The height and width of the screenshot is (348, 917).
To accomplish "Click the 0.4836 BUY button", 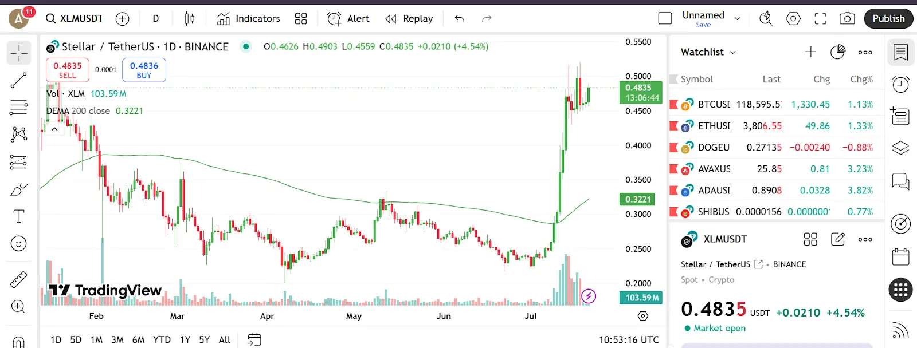I will click(x=144, y=70).
